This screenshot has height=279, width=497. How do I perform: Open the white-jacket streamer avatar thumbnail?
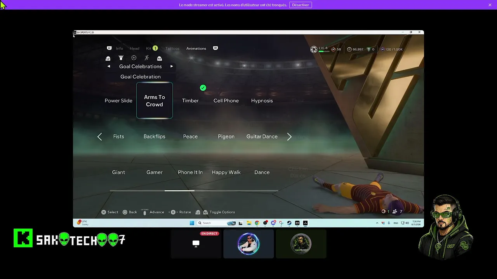(x=248, y=244)
